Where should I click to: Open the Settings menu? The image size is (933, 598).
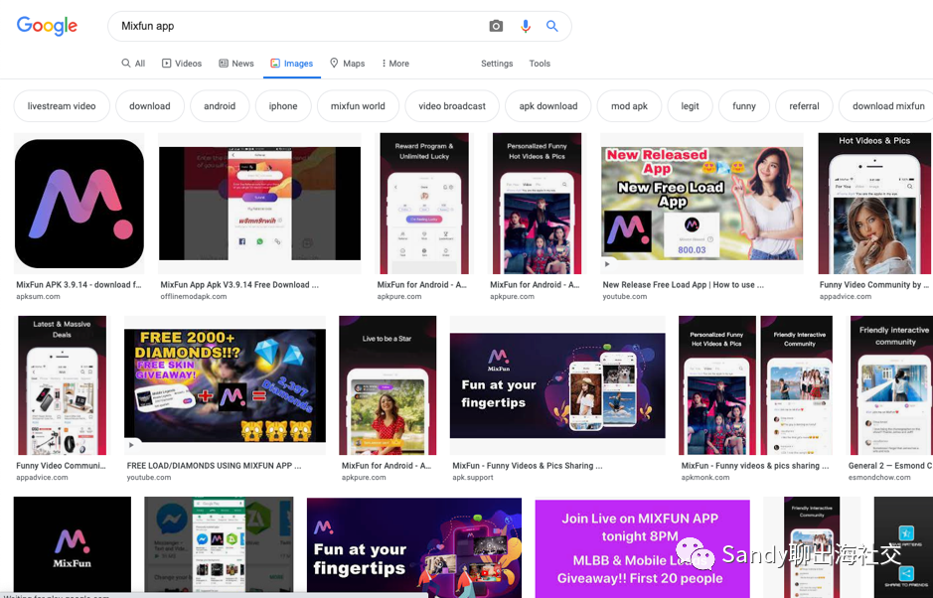click(497, 63)
